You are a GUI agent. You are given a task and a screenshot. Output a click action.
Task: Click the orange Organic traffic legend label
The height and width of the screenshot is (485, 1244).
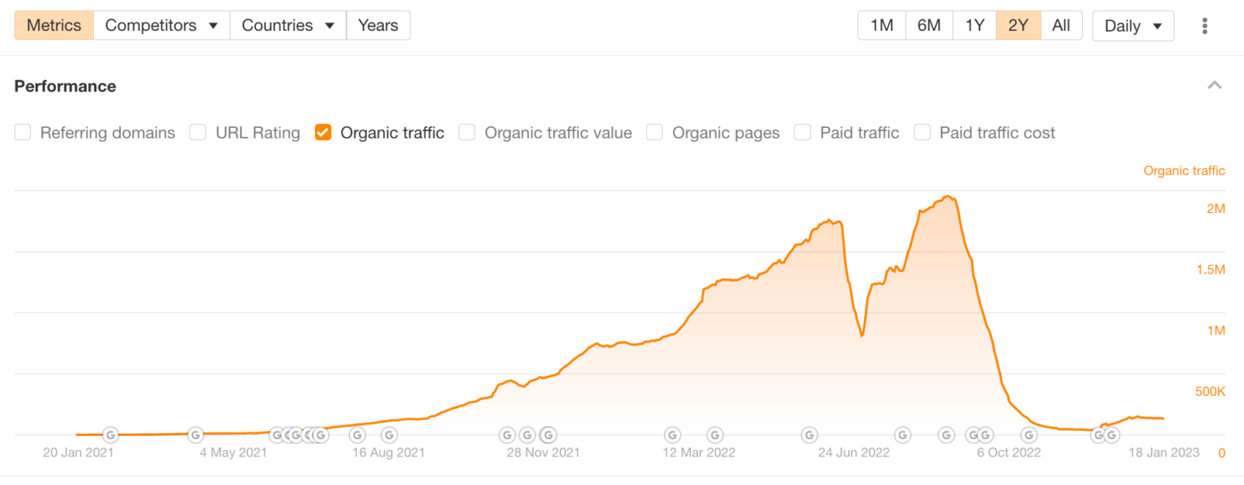click(x=1183, y=170)
